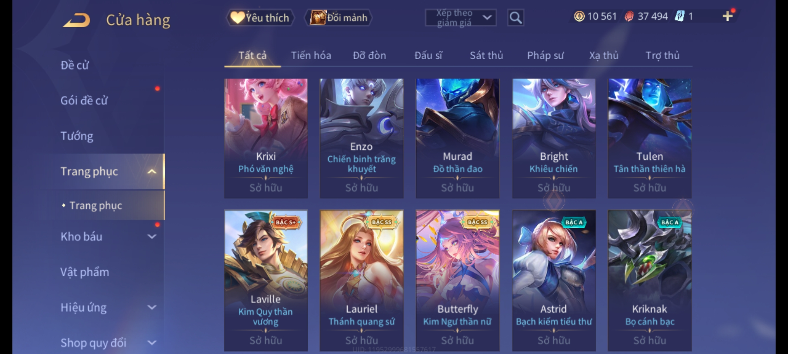Tap the red ruby currency icon
The height and width of the screenshot is (354, 788).
629,16
